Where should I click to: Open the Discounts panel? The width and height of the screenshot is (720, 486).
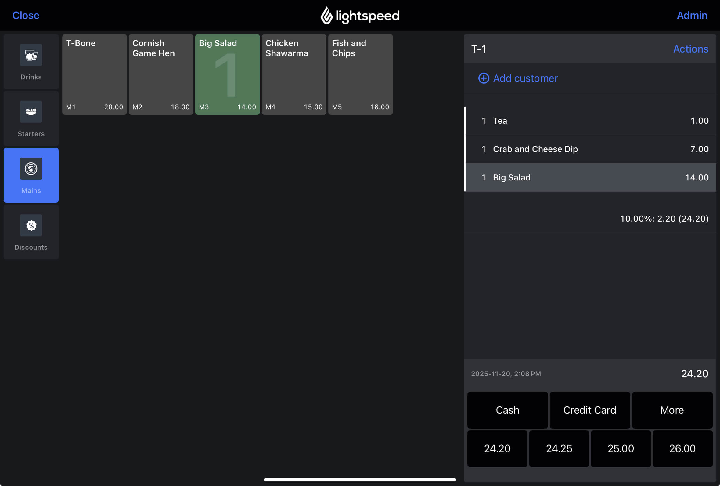pyautogui.click(x=31, y=232)
